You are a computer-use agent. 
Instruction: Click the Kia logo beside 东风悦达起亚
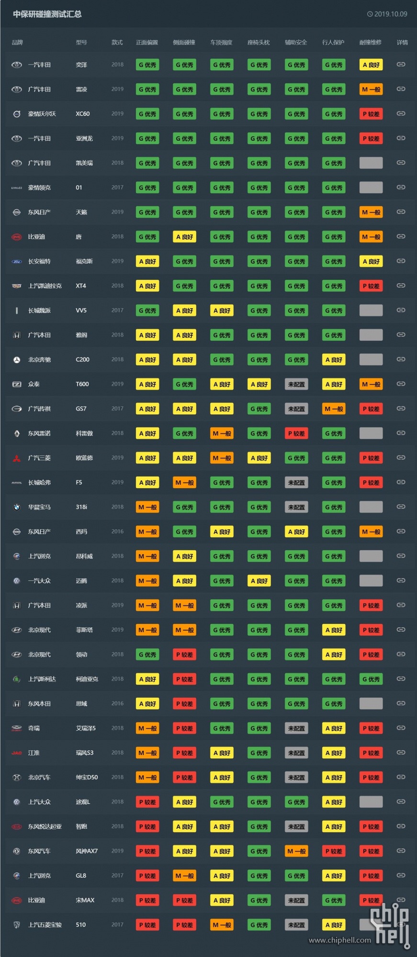17,827
